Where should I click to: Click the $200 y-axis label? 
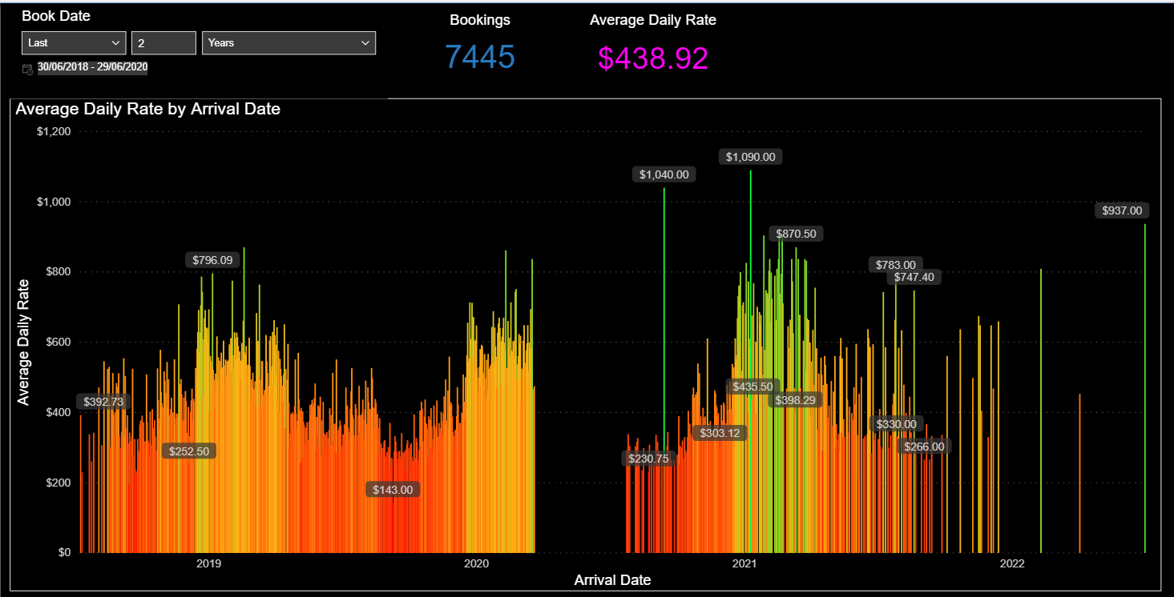[x=58, y=483]
